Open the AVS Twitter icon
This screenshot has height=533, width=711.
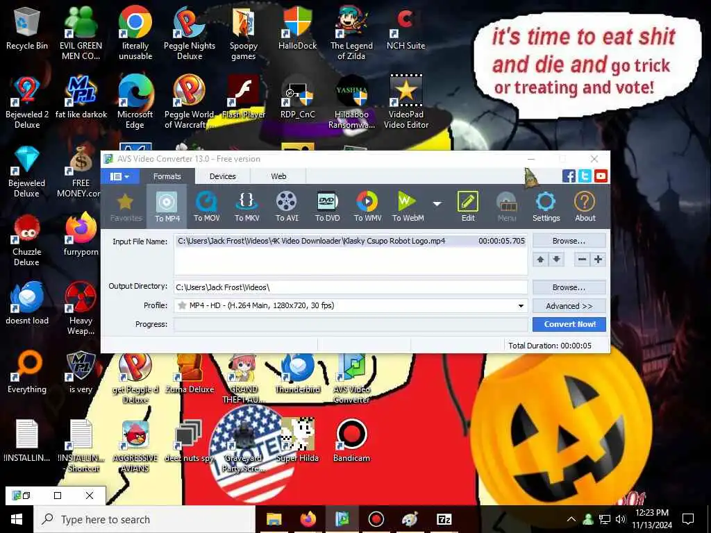click(585, 176)
